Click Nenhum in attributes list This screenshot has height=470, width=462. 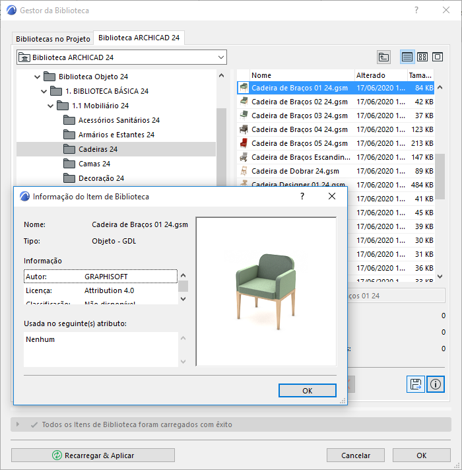pos(40,339)
